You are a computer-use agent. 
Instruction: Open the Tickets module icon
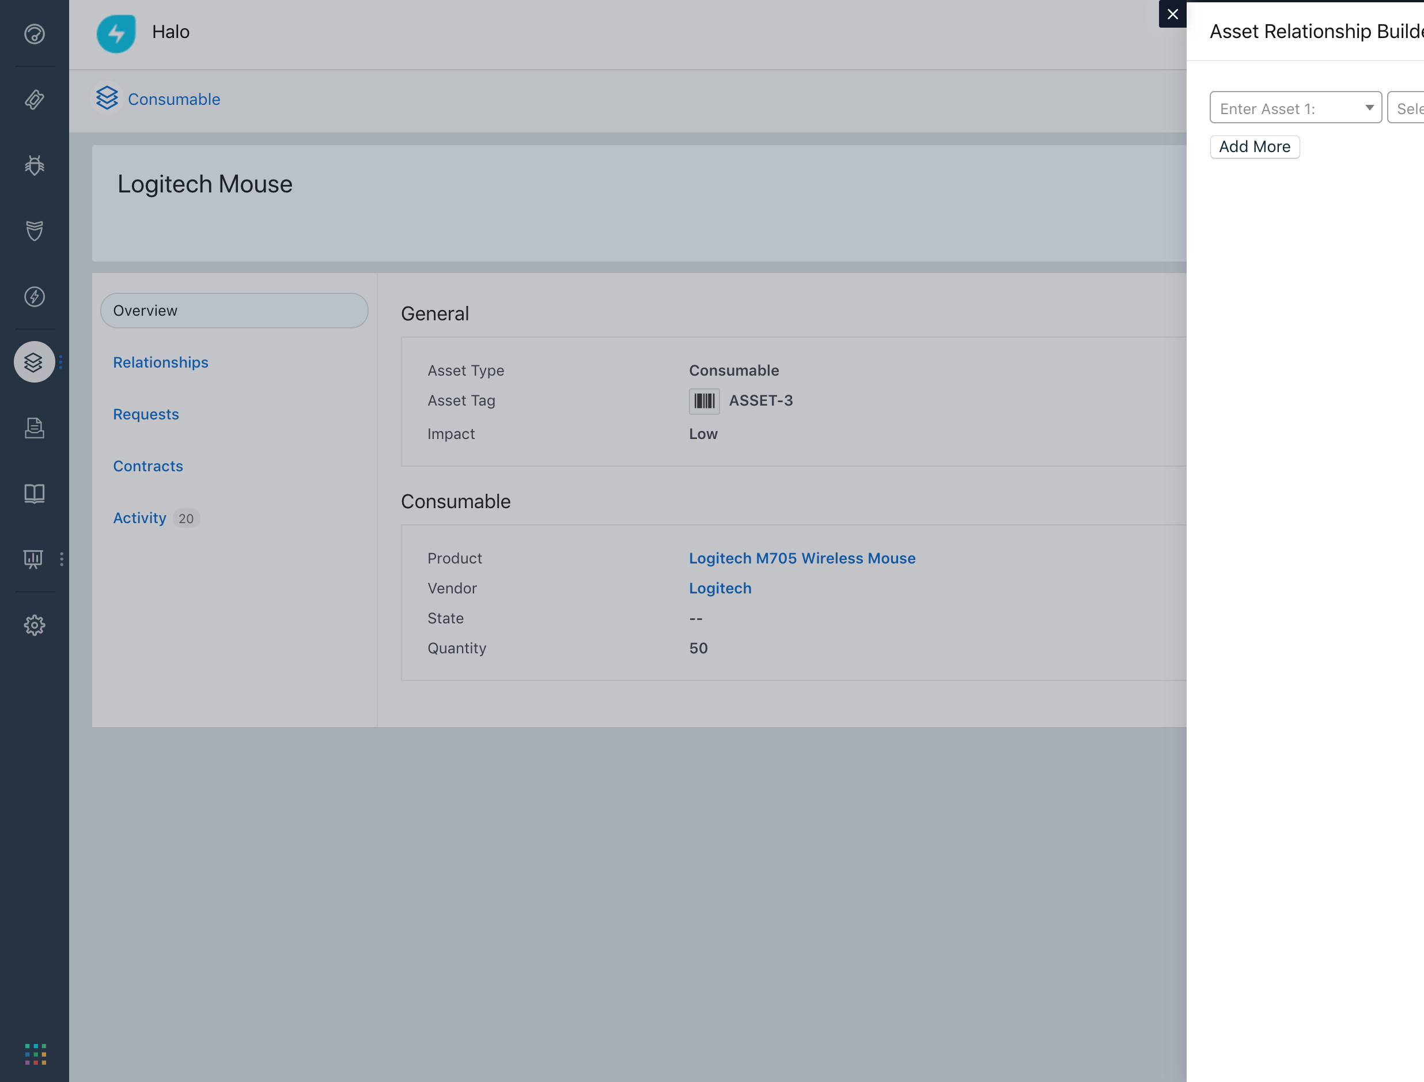(34, 100)
